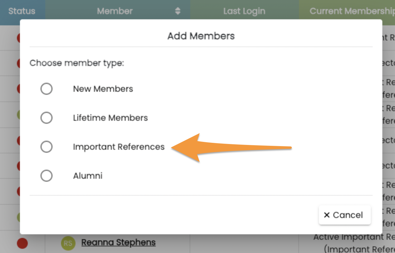Click the red status dot beside Reanna Stephens
395x253 pixels.
click(22, 243)
